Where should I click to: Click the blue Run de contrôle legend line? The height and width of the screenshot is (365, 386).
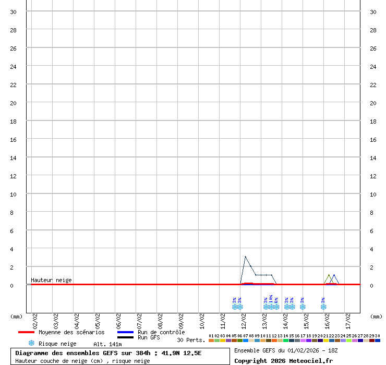coord(125,332)
